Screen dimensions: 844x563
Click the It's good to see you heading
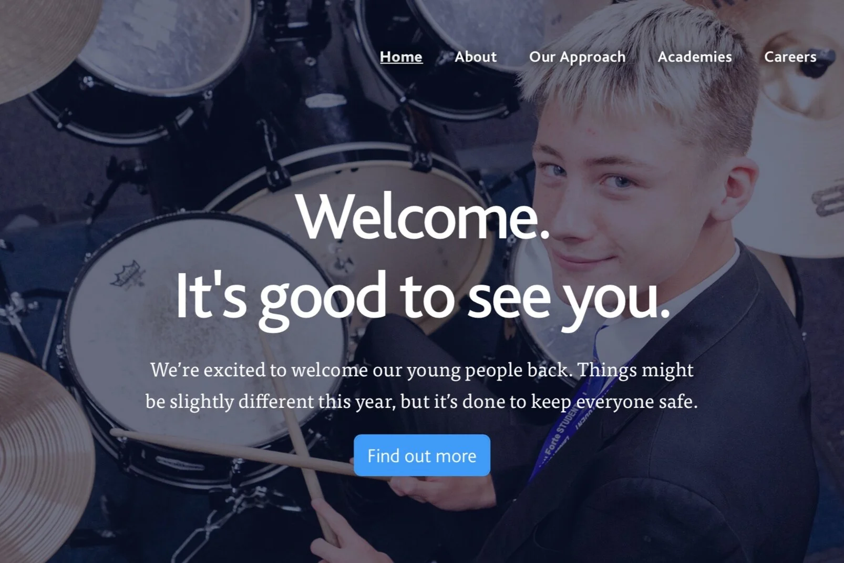point(423,296)
